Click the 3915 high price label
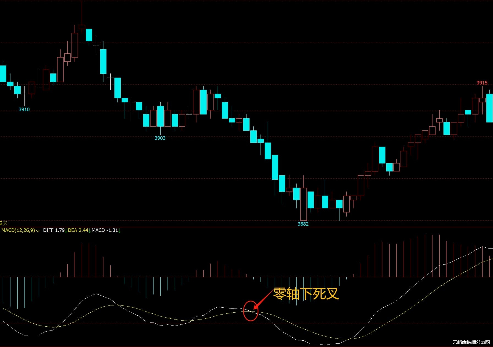The width and height of the screenshot is (493, 347). pos(482,83)
